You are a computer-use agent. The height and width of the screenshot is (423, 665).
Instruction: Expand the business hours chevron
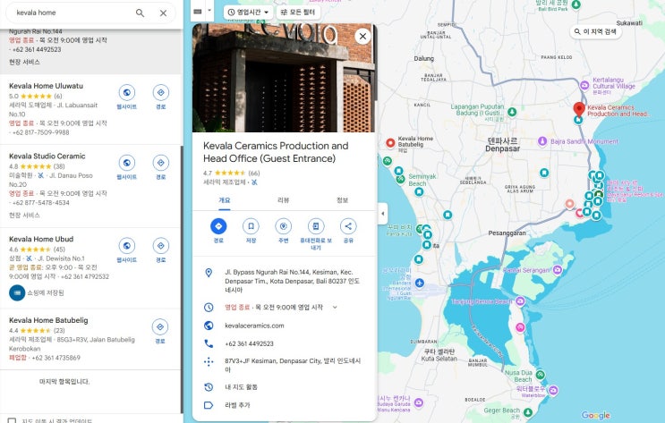(x=335, y=308)
